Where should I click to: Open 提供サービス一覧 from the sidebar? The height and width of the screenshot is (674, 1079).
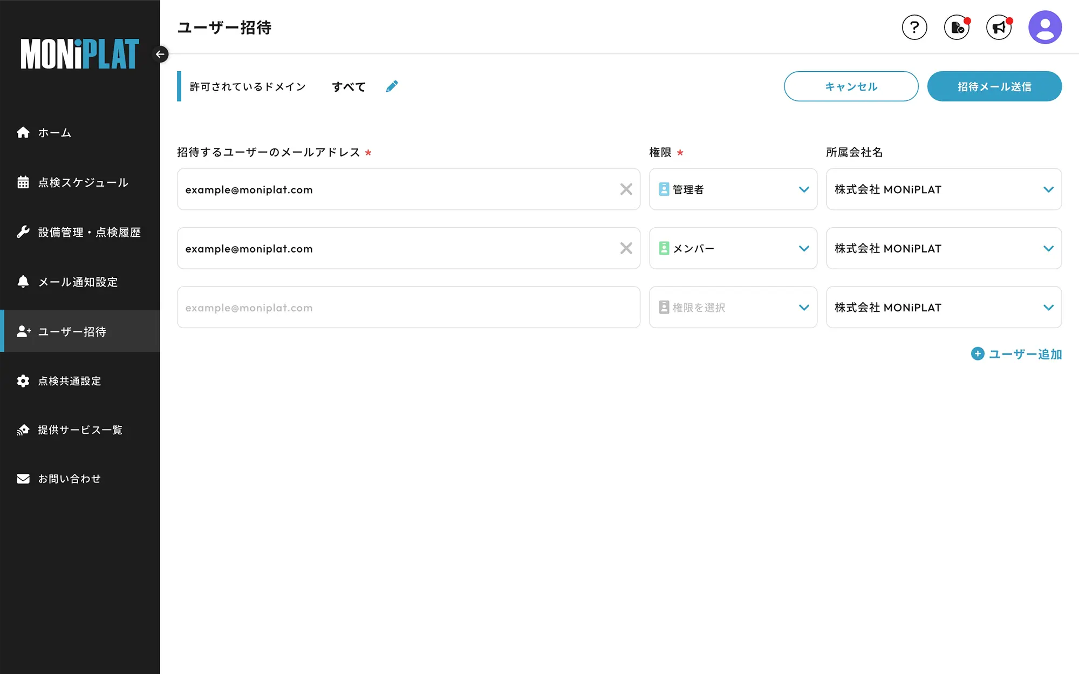click(23, 430)
